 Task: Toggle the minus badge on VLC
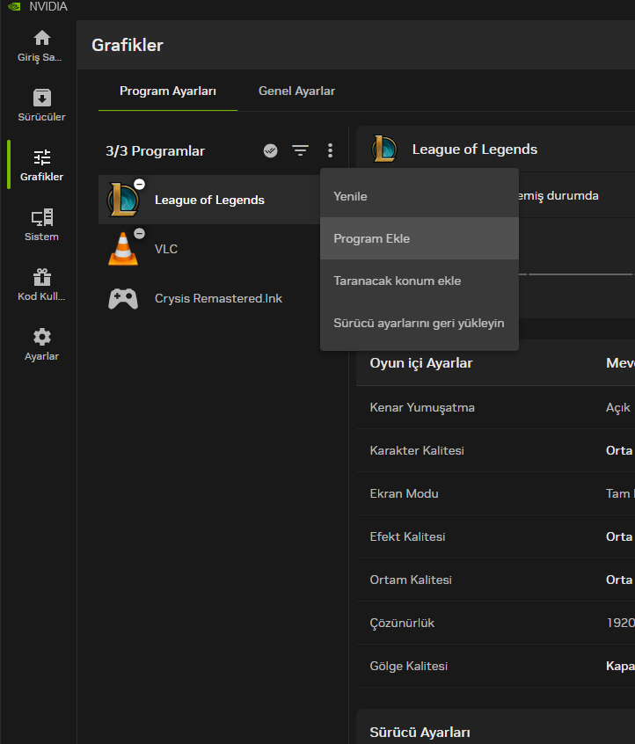click(x=139, y=234)
